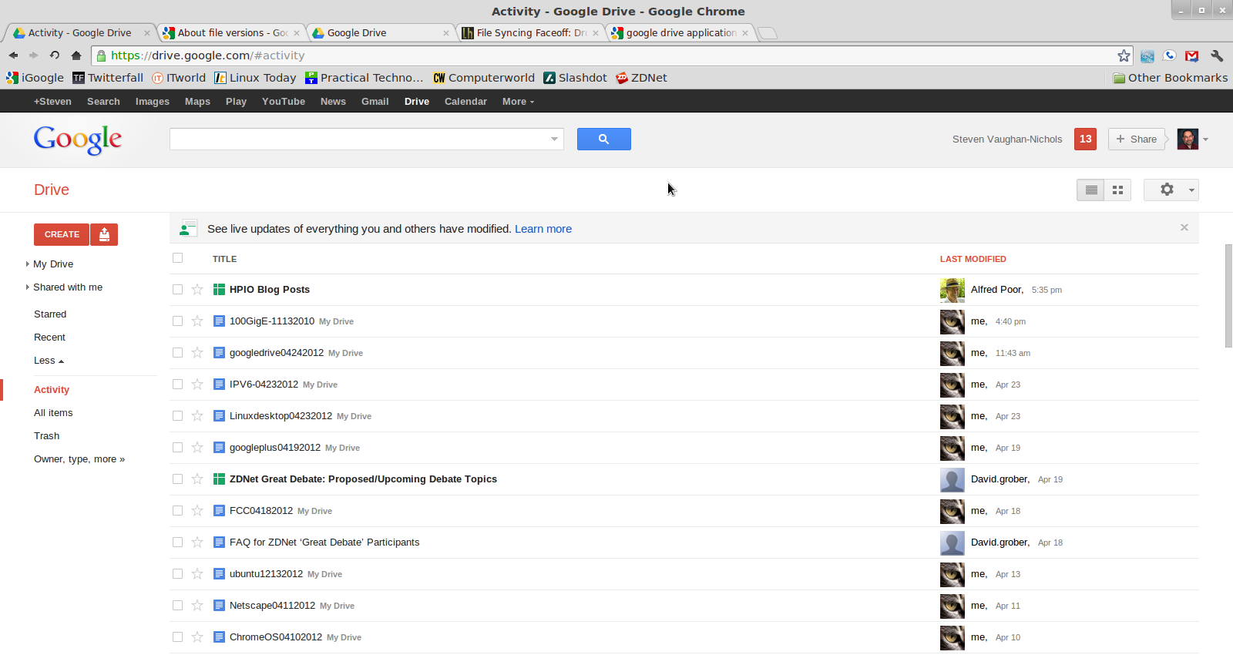
Task: Star the HPIO Blog Posts file
Action: point(197,290)
